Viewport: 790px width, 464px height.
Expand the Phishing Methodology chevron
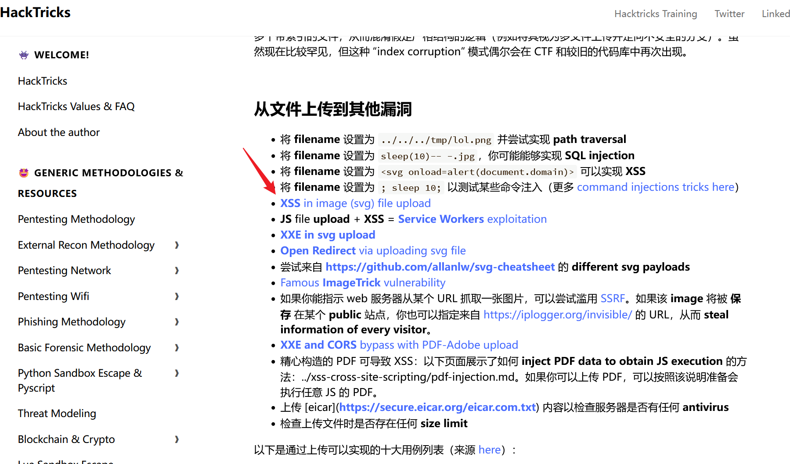pos(177,322)
